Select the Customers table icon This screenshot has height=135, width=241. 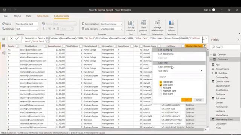[x=215, y=59]
